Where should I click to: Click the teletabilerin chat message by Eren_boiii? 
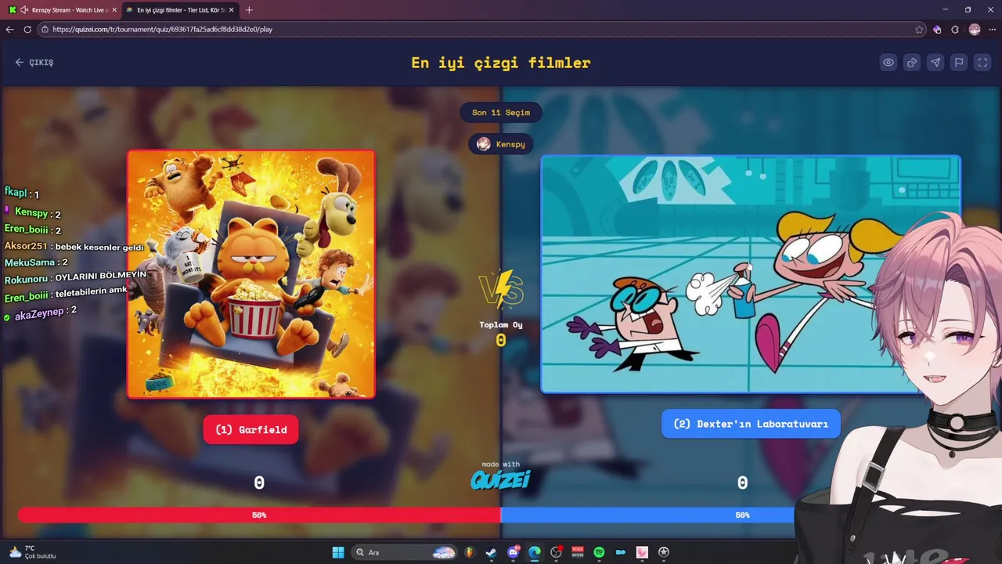coord(66,295)
